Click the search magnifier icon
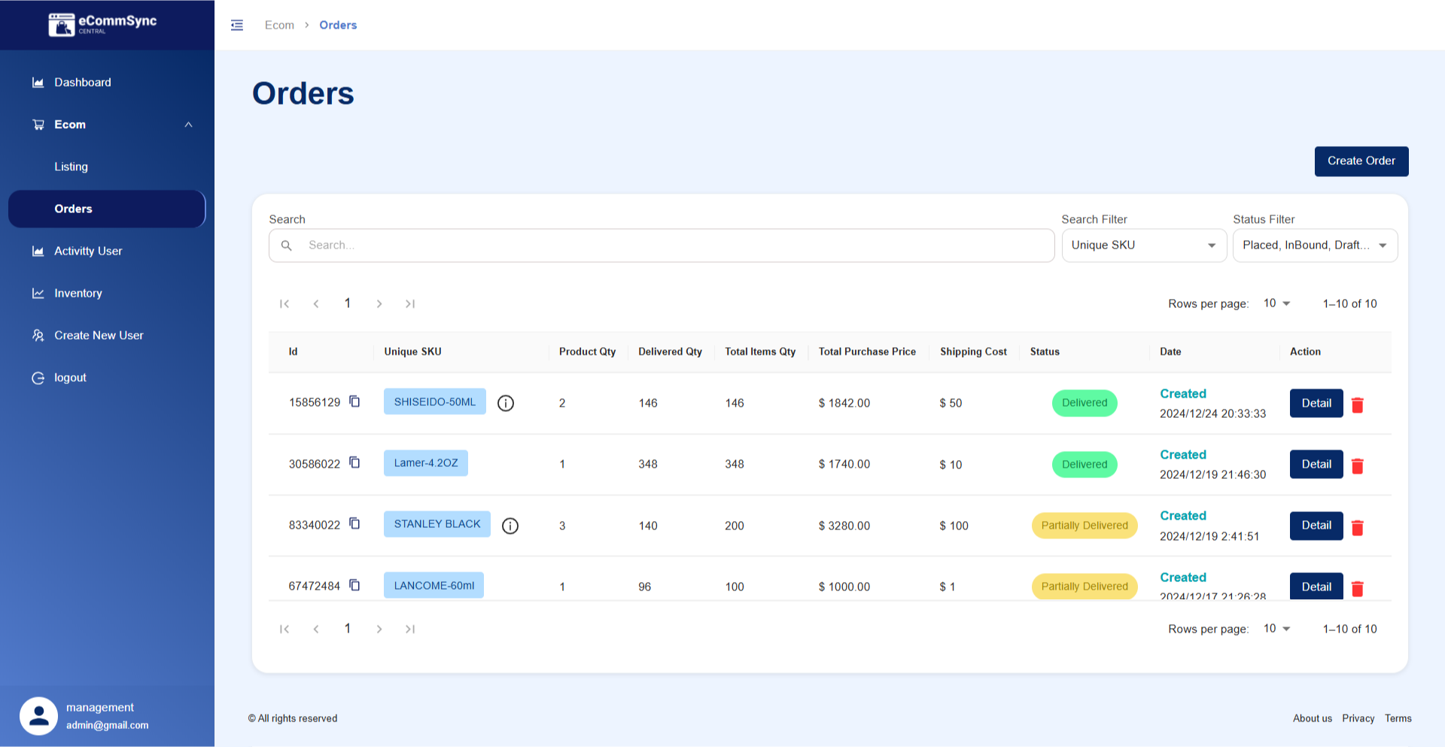 [x=287, y=245]
